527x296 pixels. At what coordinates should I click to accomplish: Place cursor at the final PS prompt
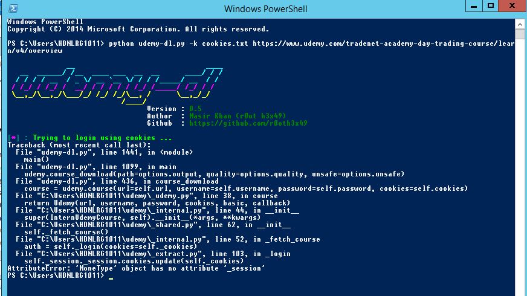(111, 276)
